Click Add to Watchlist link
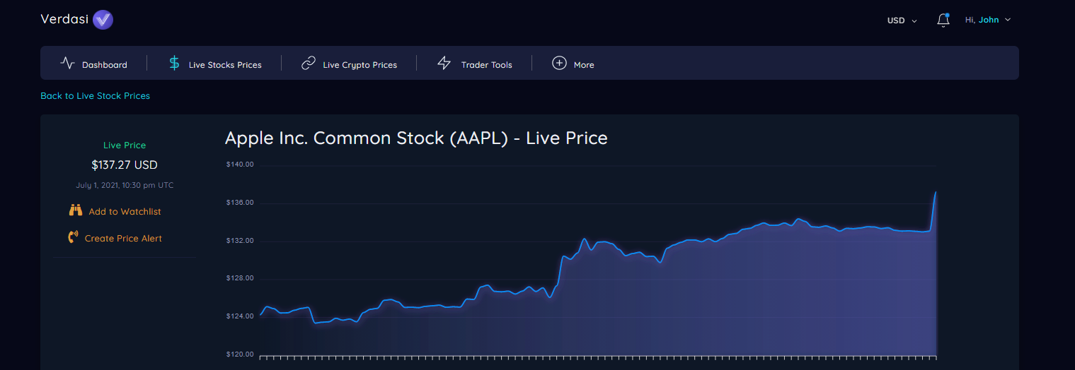 [x=125, y=211]
